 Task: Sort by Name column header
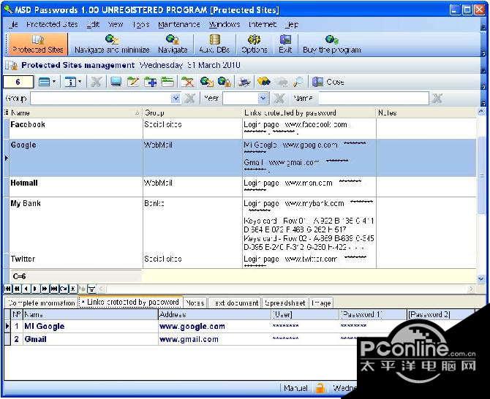pyautogui.click(x=75, y=113)
